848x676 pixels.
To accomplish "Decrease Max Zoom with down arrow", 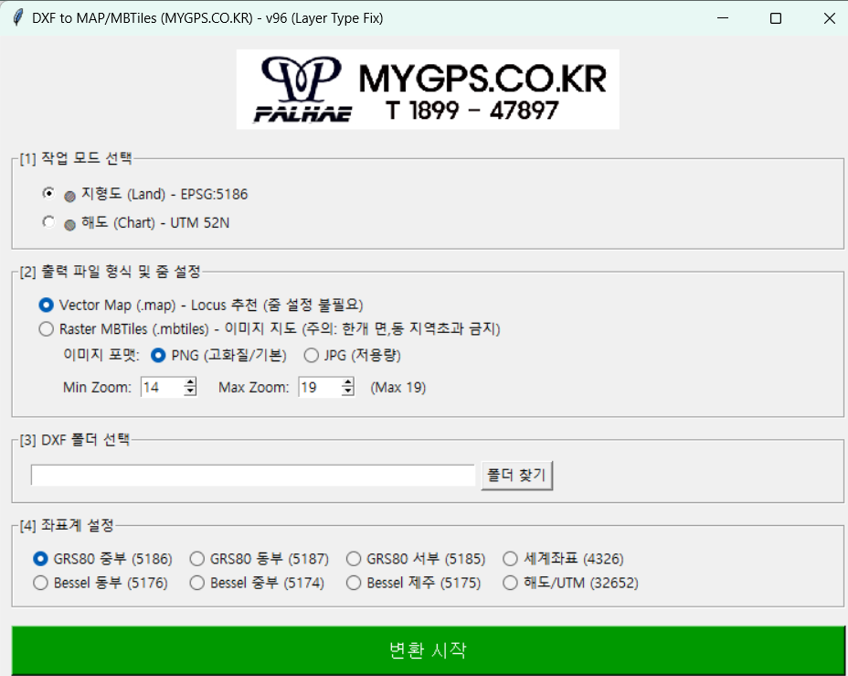I will click(347, 392).
